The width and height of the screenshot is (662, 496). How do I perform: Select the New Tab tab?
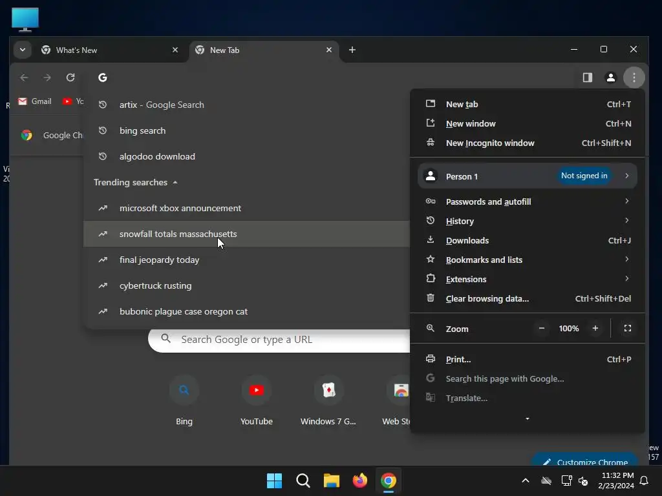264,50
